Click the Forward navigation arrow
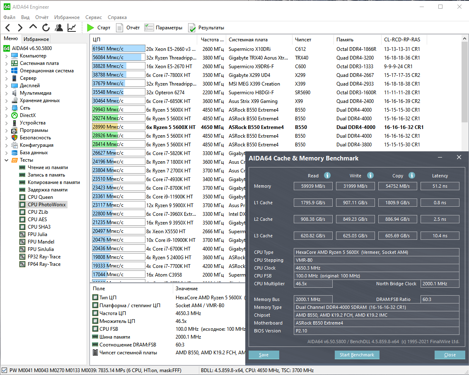 tap(20, 28)
